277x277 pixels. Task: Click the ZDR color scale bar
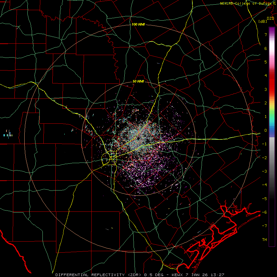[272, 137]
